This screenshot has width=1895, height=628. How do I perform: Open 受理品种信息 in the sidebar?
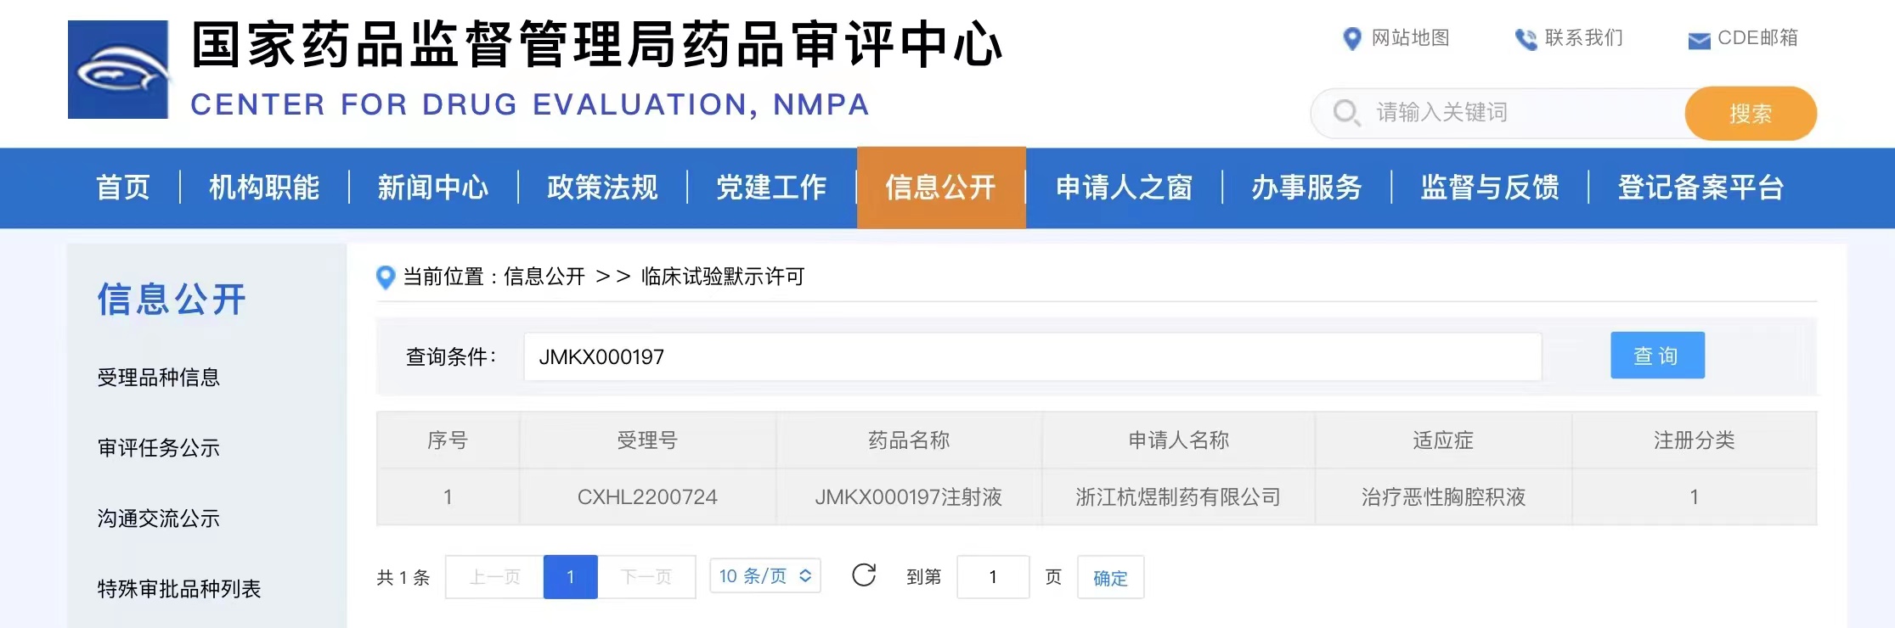(x=159, y=378)
